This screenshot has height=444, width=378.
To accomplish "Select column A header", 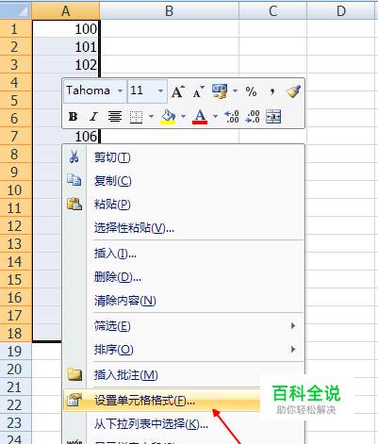I will (66, 11).
